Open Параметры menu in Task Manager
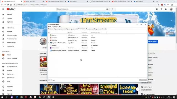 [x=55, y=27]
